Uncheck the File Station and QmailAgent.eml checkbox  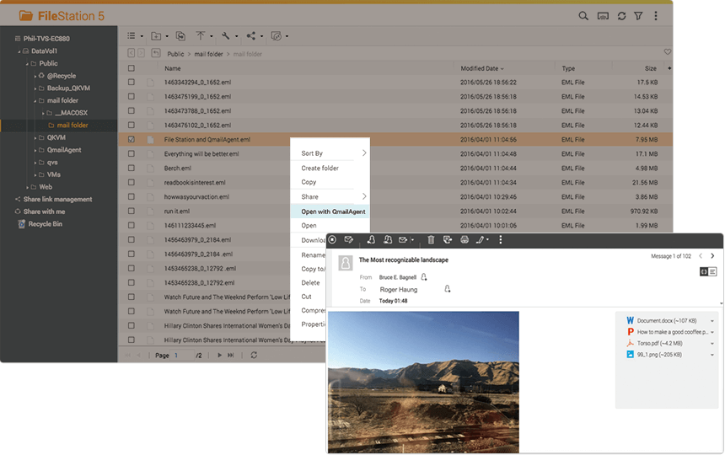coord(131,140)
